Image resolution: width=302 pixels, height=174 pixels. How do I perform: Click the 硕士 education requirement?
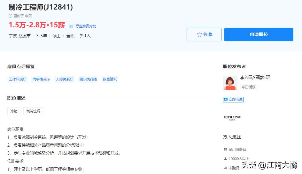point(57,36)
